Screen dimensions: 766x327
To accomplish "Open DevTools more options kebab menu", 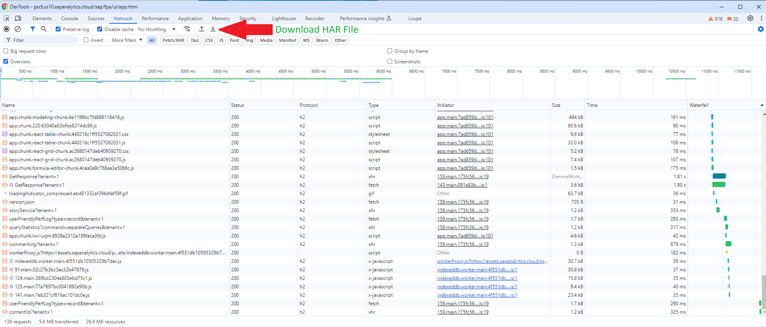I will pyautogui.click(x=762, y=19).
